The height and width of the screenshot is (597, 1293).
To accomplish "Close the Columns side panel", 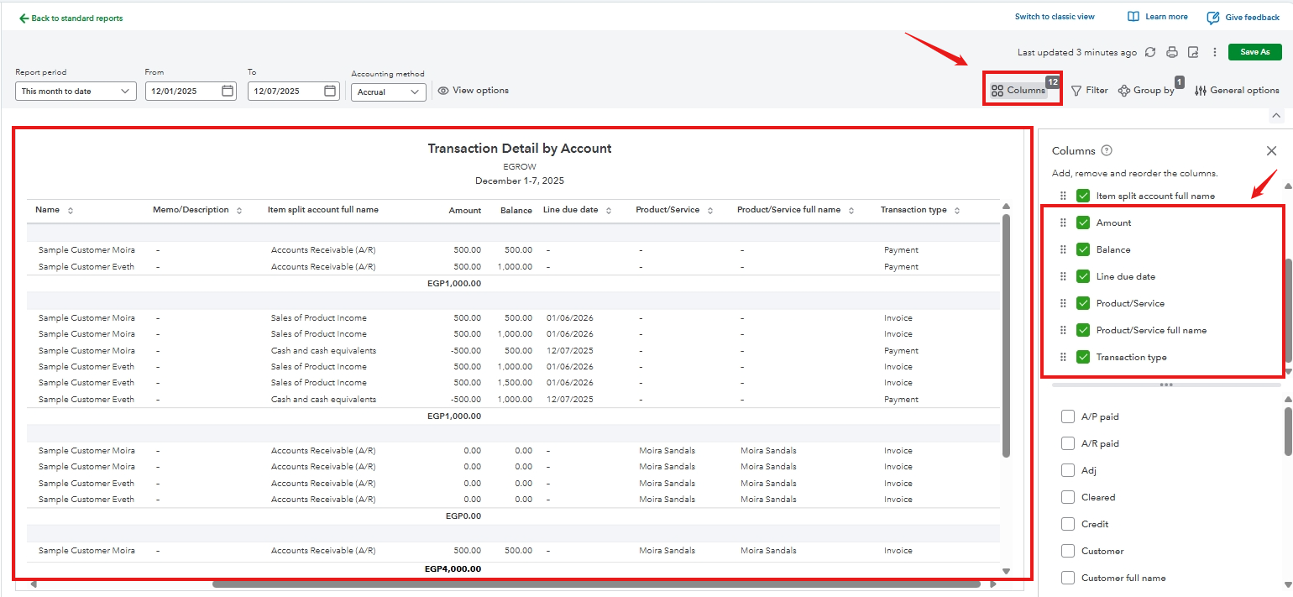I will point(1271,151).
